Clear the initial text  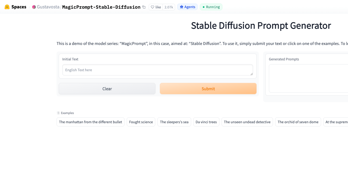107,89
